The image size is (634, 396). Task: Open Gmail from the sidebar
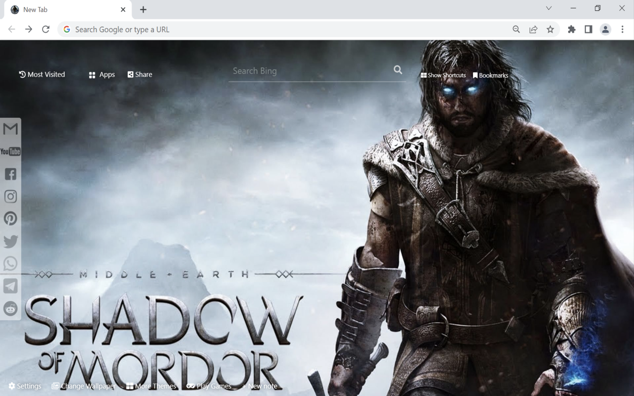10,129
